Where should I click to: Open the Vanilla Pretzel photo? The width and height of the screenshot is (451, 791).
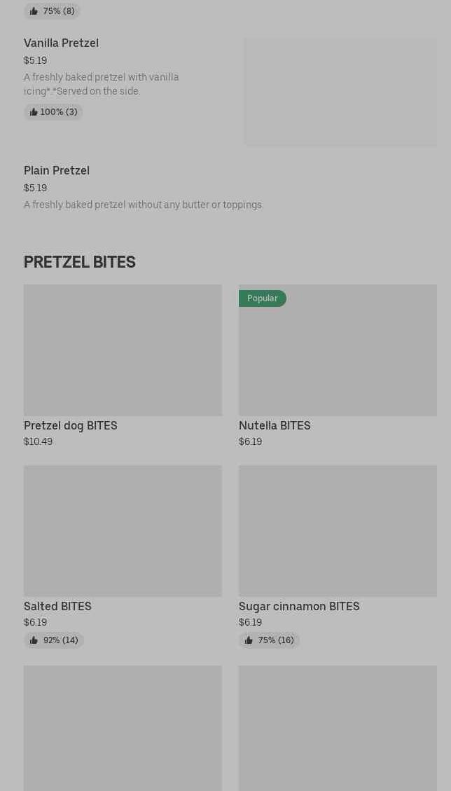(340, 92)
